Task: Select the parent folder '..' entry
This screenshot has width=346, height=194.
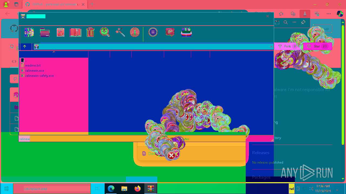Action: [24, 60]
